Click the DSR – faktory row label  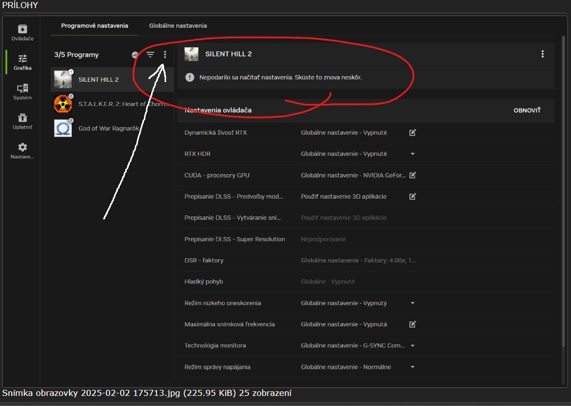pyautogui.click(x=204, y=260)
